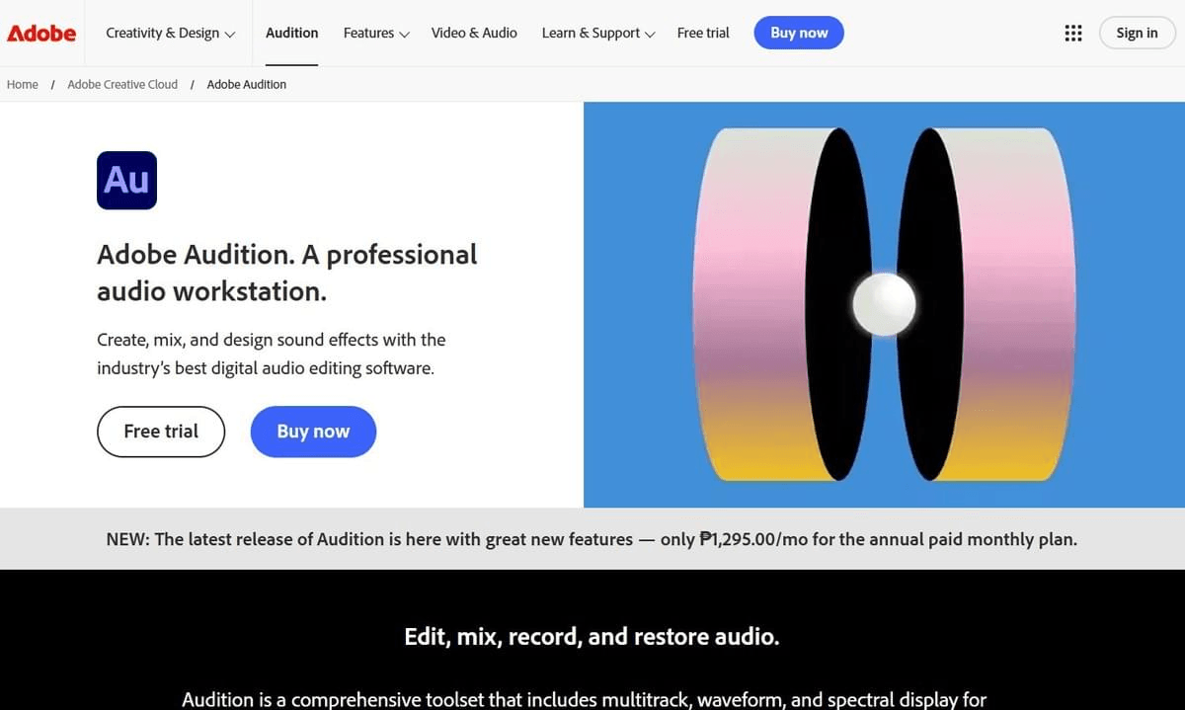Click the blue Buy now hero button
The image size is (1185, 710).
pyautogui.click(x=313, y=432)
